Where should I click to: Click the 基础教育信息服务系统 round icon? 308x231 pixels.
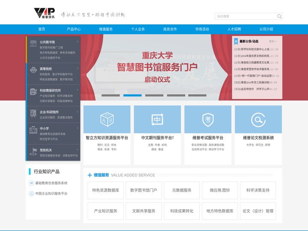click(31, 183)
